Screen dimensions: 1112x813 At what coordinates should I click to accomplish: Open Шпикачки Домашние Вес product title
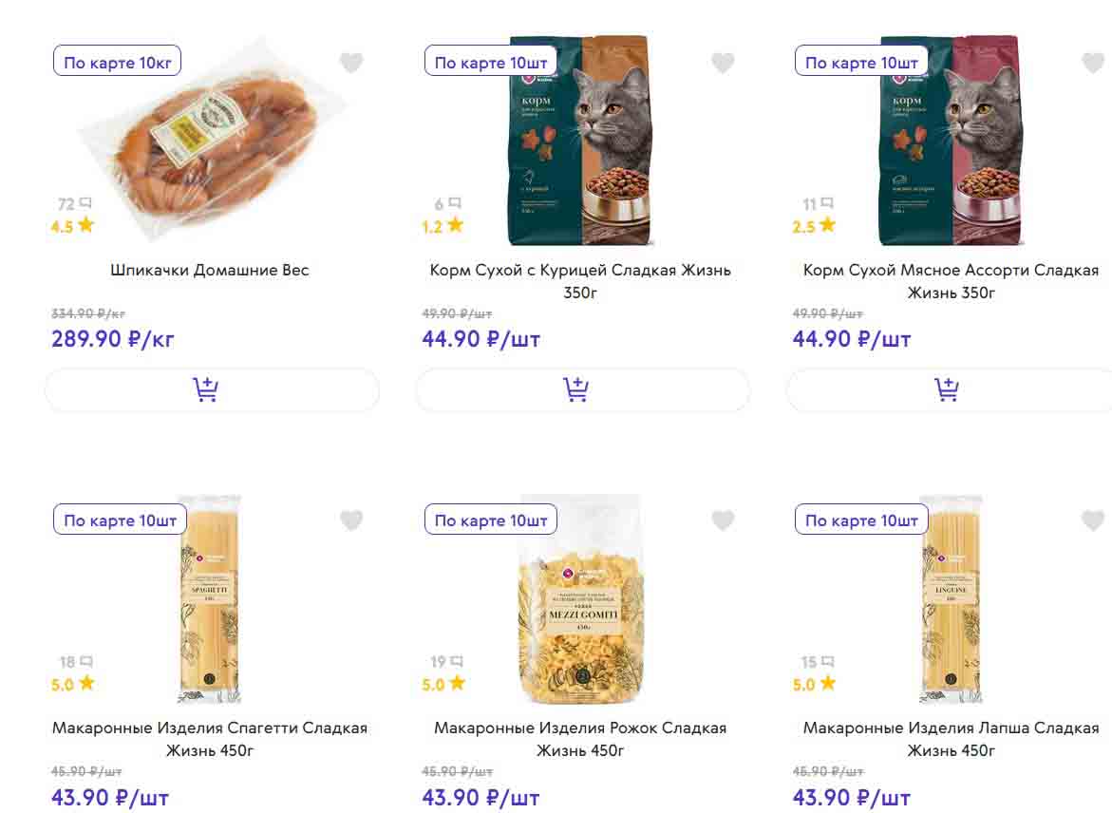coord(210,270)
